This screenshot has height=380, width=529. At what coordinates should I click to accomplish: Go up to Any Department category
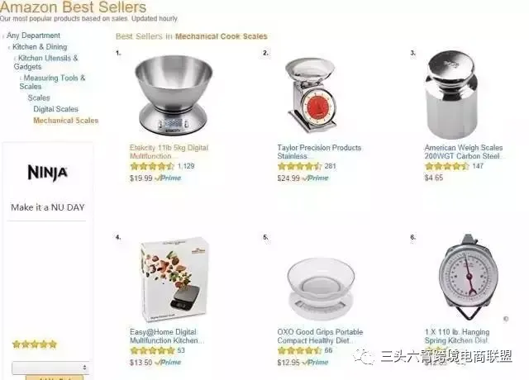(33, 36)
